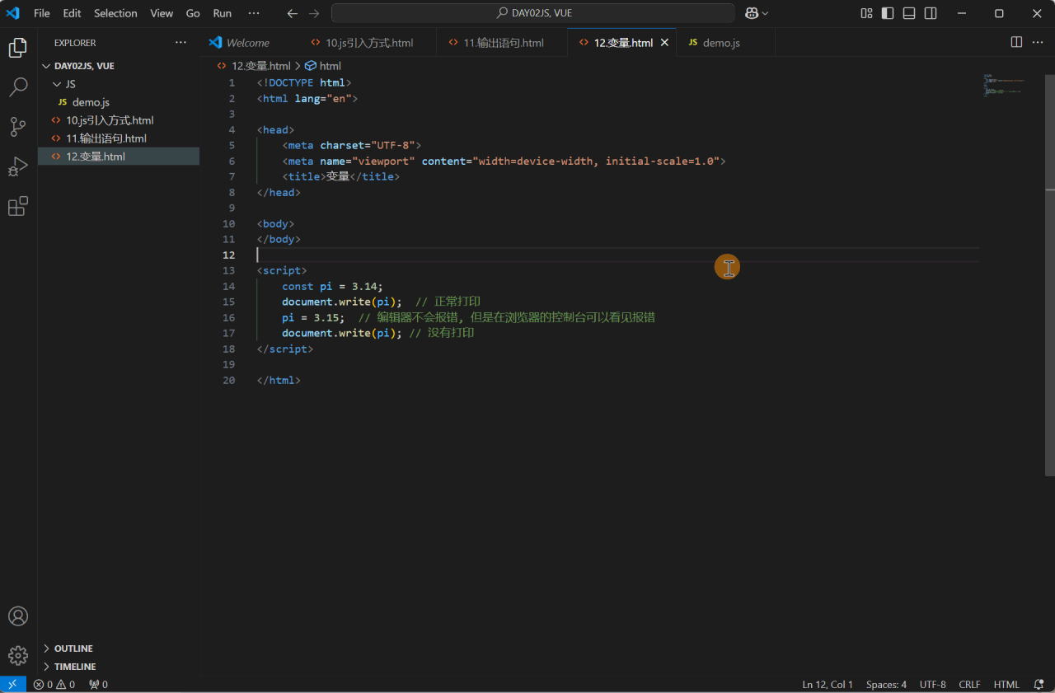
Task: Open the File menu
Action: pyautogui.click(x=42, y=13)
